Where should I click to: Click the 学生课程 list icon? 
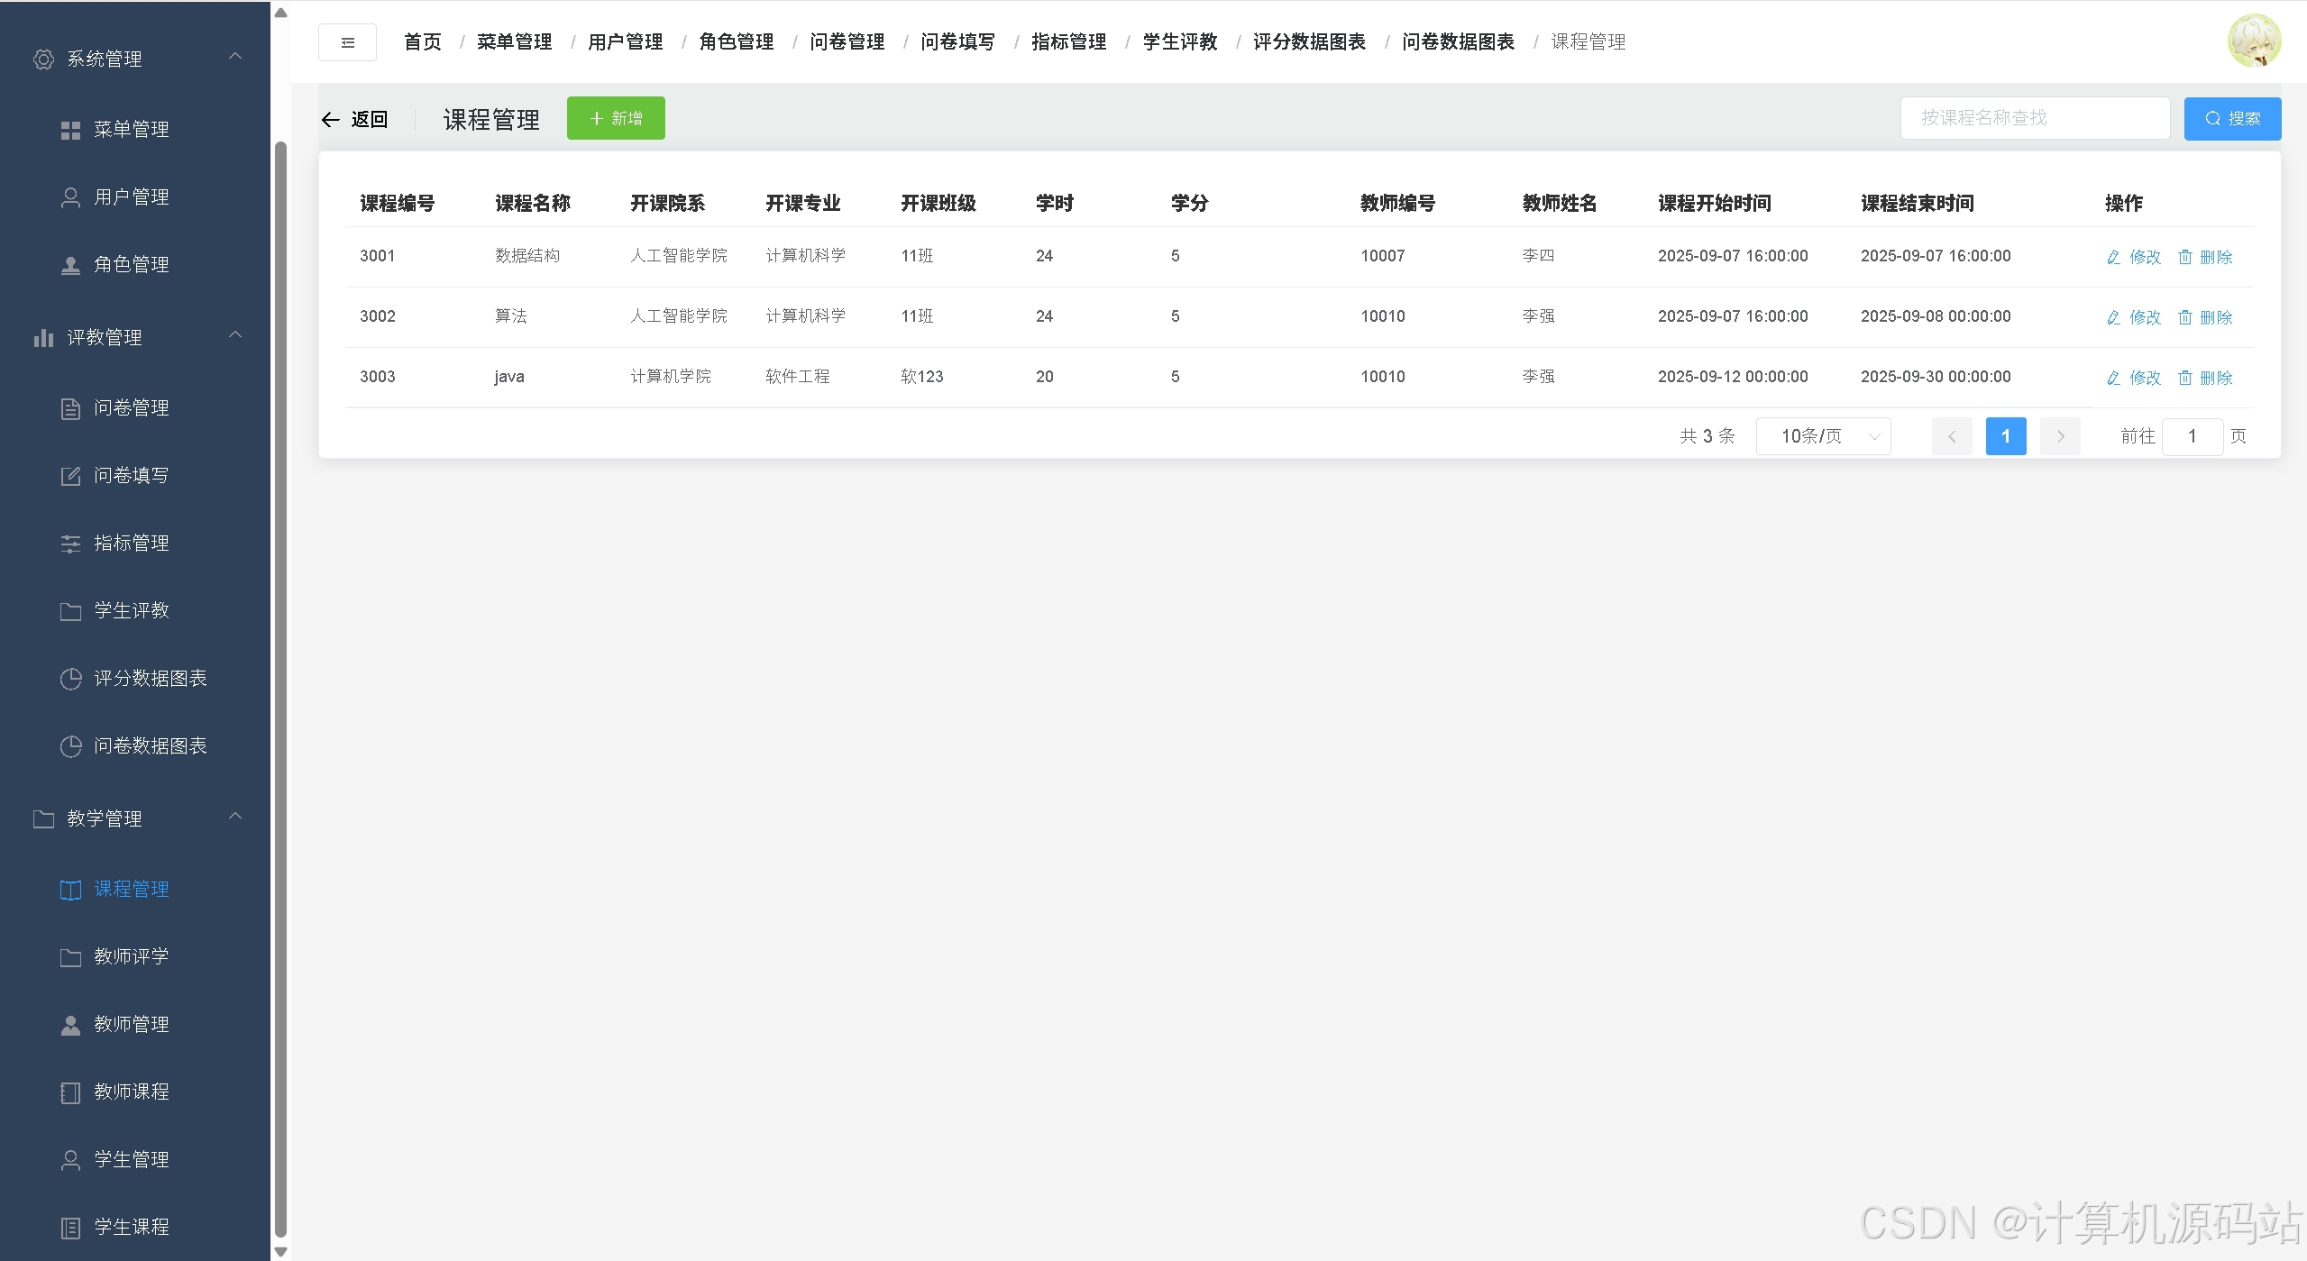click(70, 1228)
